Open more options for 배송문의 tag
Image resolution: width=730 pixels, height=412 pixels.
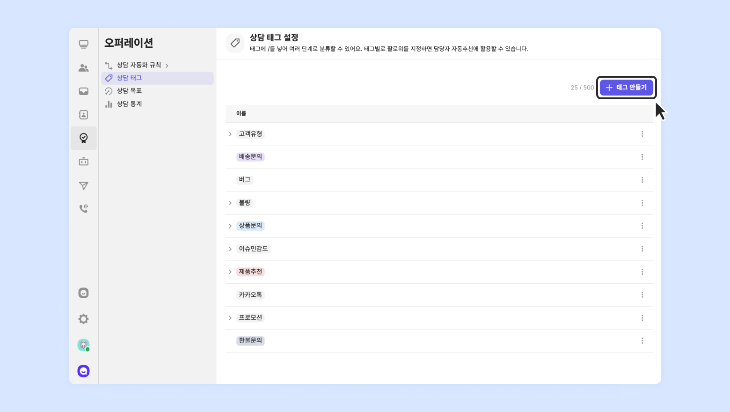(x=642, y=157)
